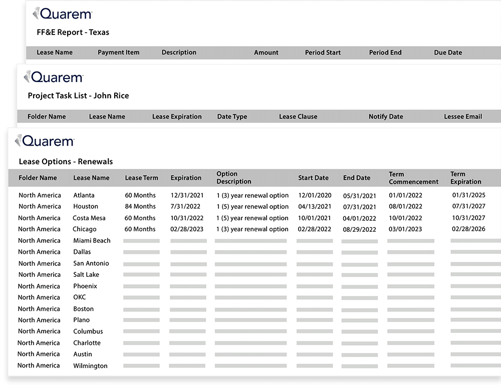
Task: Click Date Type column header
Action: [x=232, y=117]
